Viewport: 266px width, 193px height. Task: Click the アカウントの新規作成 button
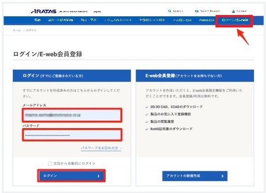195,176
